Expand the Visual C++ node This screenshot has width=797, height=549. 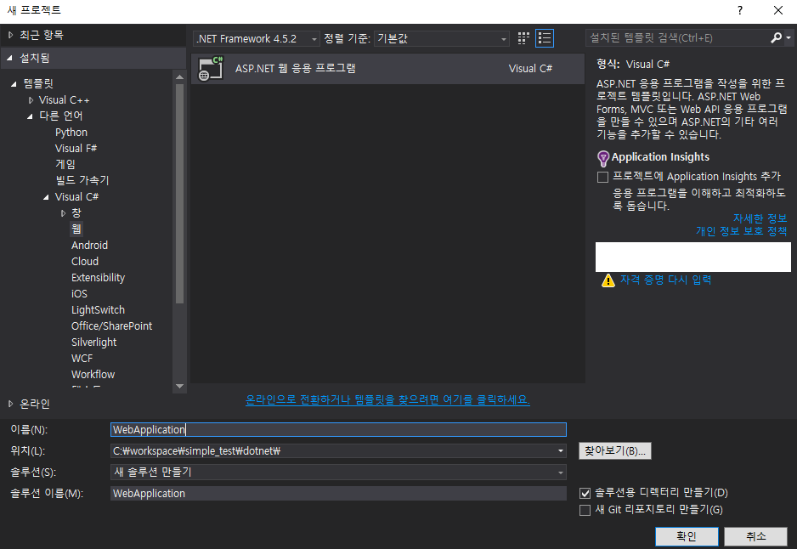click(x=31, y=100)
